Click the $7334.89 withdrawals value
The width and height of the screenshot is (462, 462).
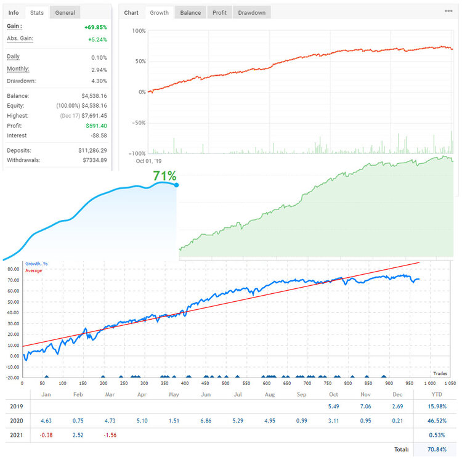tap(95, 160)
